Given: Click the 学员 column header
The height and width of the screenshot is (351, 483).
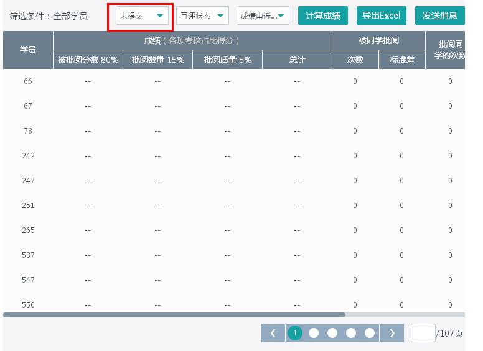Looking at the screenshot, I should click(x=28, y=50).
